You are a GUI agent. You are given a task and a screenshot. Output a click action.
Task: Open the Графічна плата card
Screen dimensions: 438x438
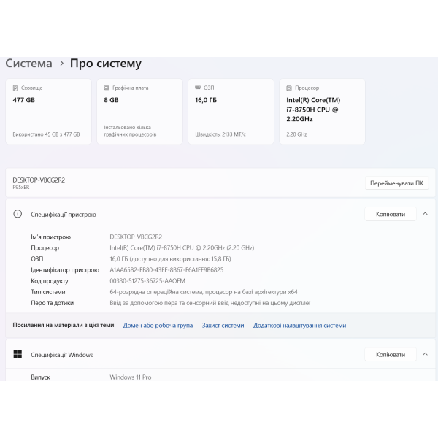tap(139, 112)
